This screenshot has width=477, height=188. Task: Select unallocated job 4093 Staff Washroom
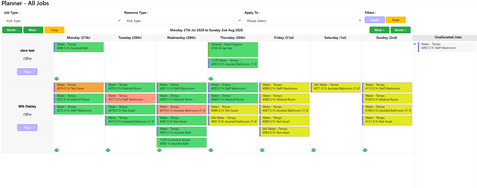click(447, 47)
